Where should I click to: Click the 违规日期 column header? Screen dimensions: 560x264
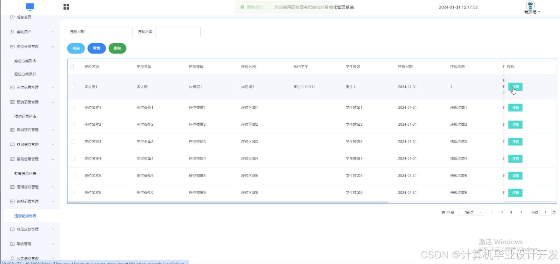click(405, 67)
